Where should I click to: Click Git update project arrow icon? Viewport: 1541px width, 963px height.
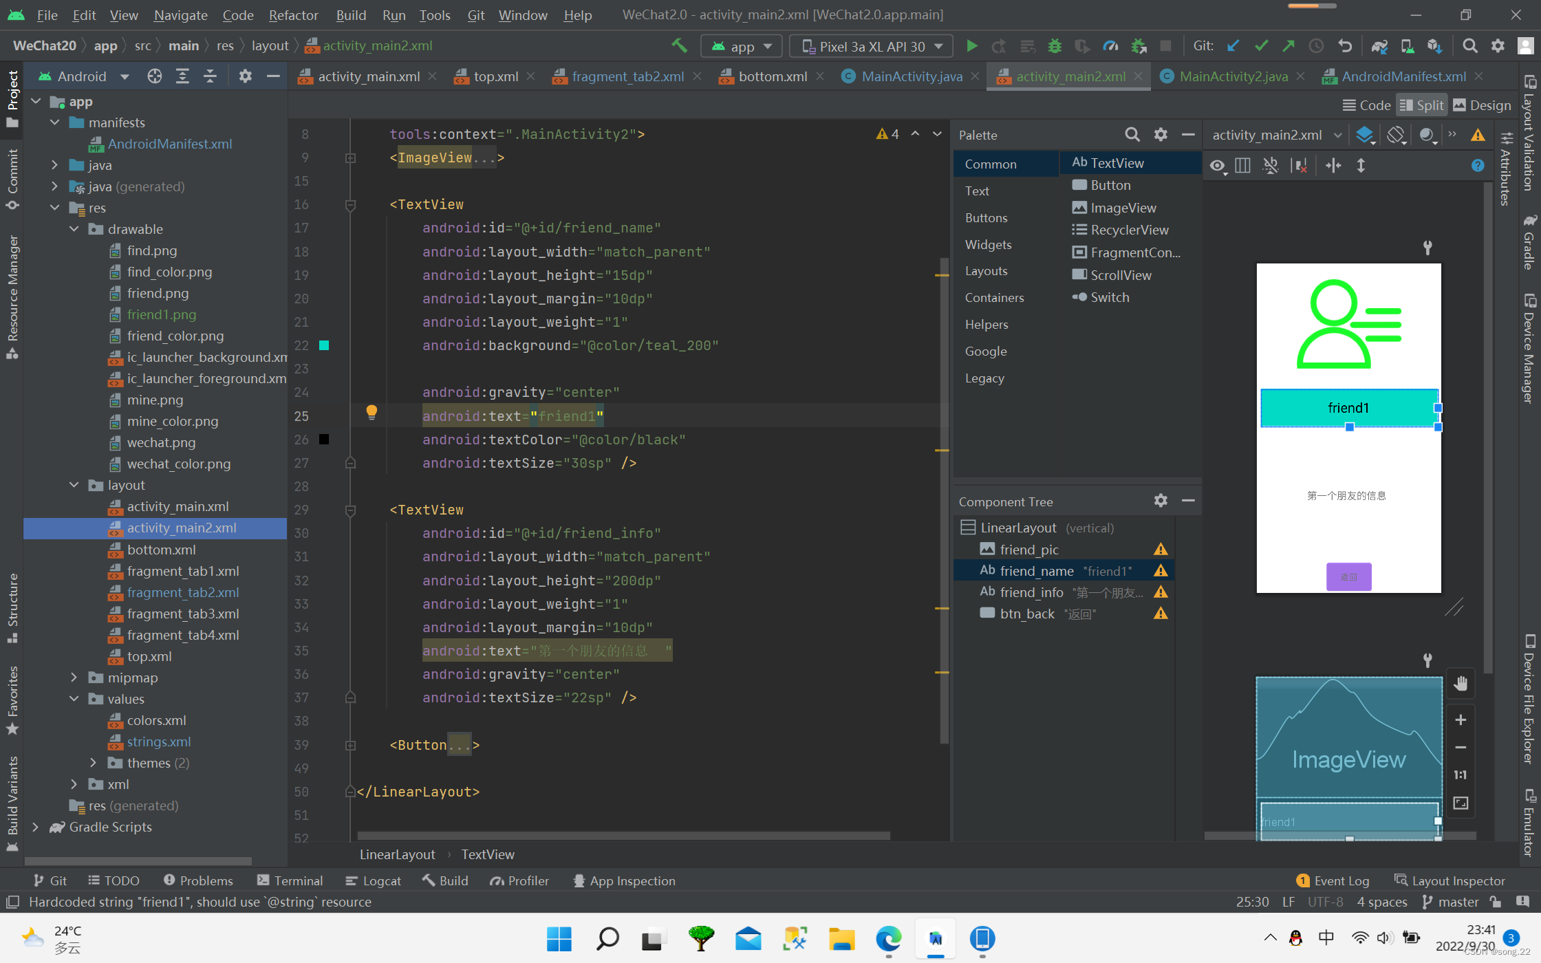[1233, 46]
